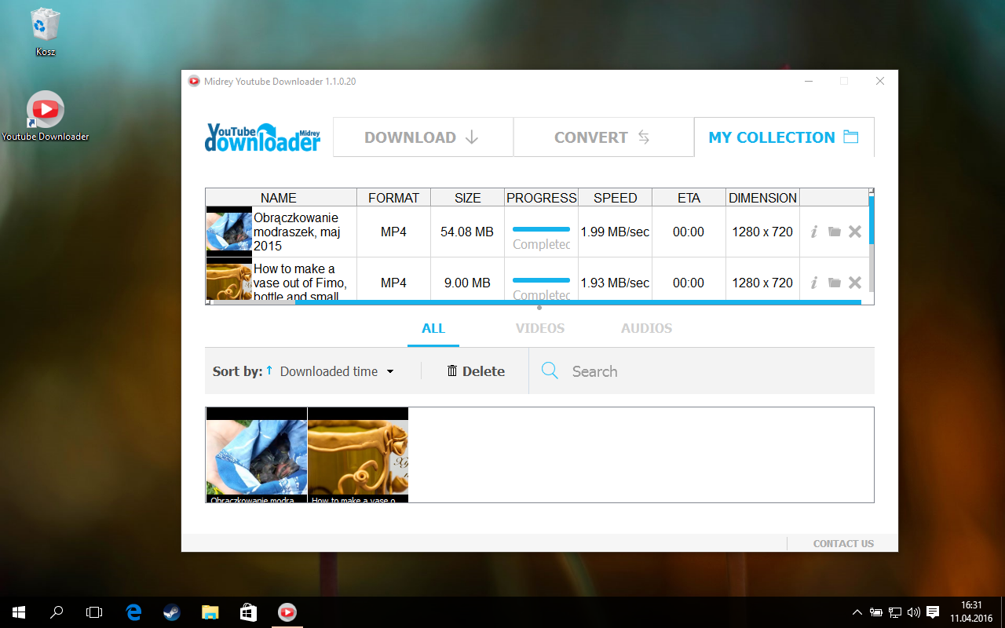This screenshot has height=628, width=1005.
Task: Open Steam from the taskbar
Action: [171, 612]
